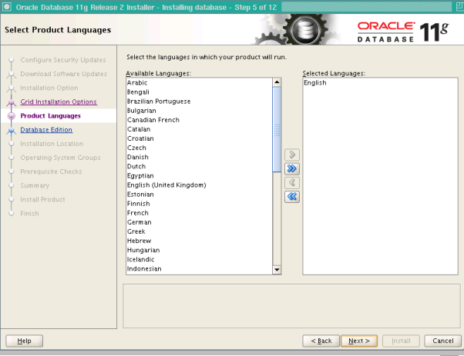Click the single left arrow remove button
464x356 pixels.
[292, 183]
